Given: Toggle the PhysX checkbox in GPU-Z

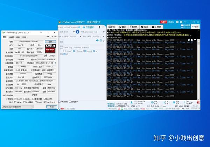Looking at the screenshot, I should pos(36,102).
